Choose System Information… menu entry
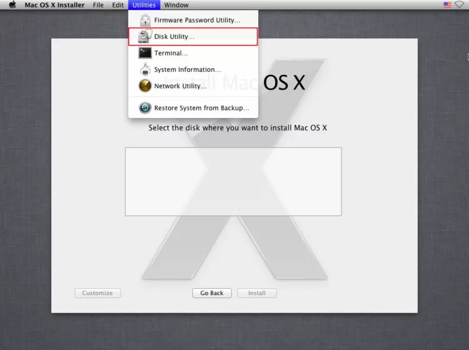The height and width of the screenshot is (350, 469). (193, 69)
